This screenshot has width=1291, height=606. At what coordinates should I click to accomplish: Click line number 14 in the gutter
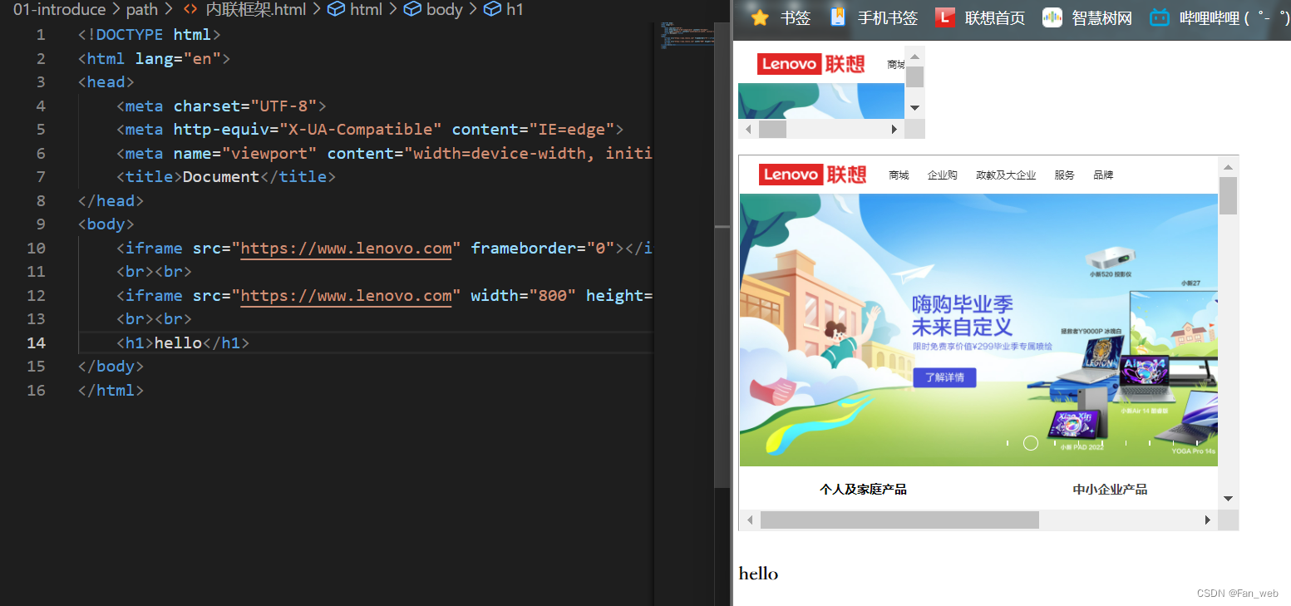click(36, 342)
